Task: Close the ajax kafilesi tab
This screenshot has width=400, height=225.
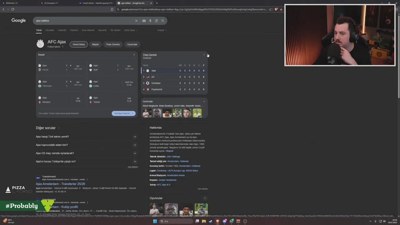Action: pyautogui.click(x=151, y=3)
